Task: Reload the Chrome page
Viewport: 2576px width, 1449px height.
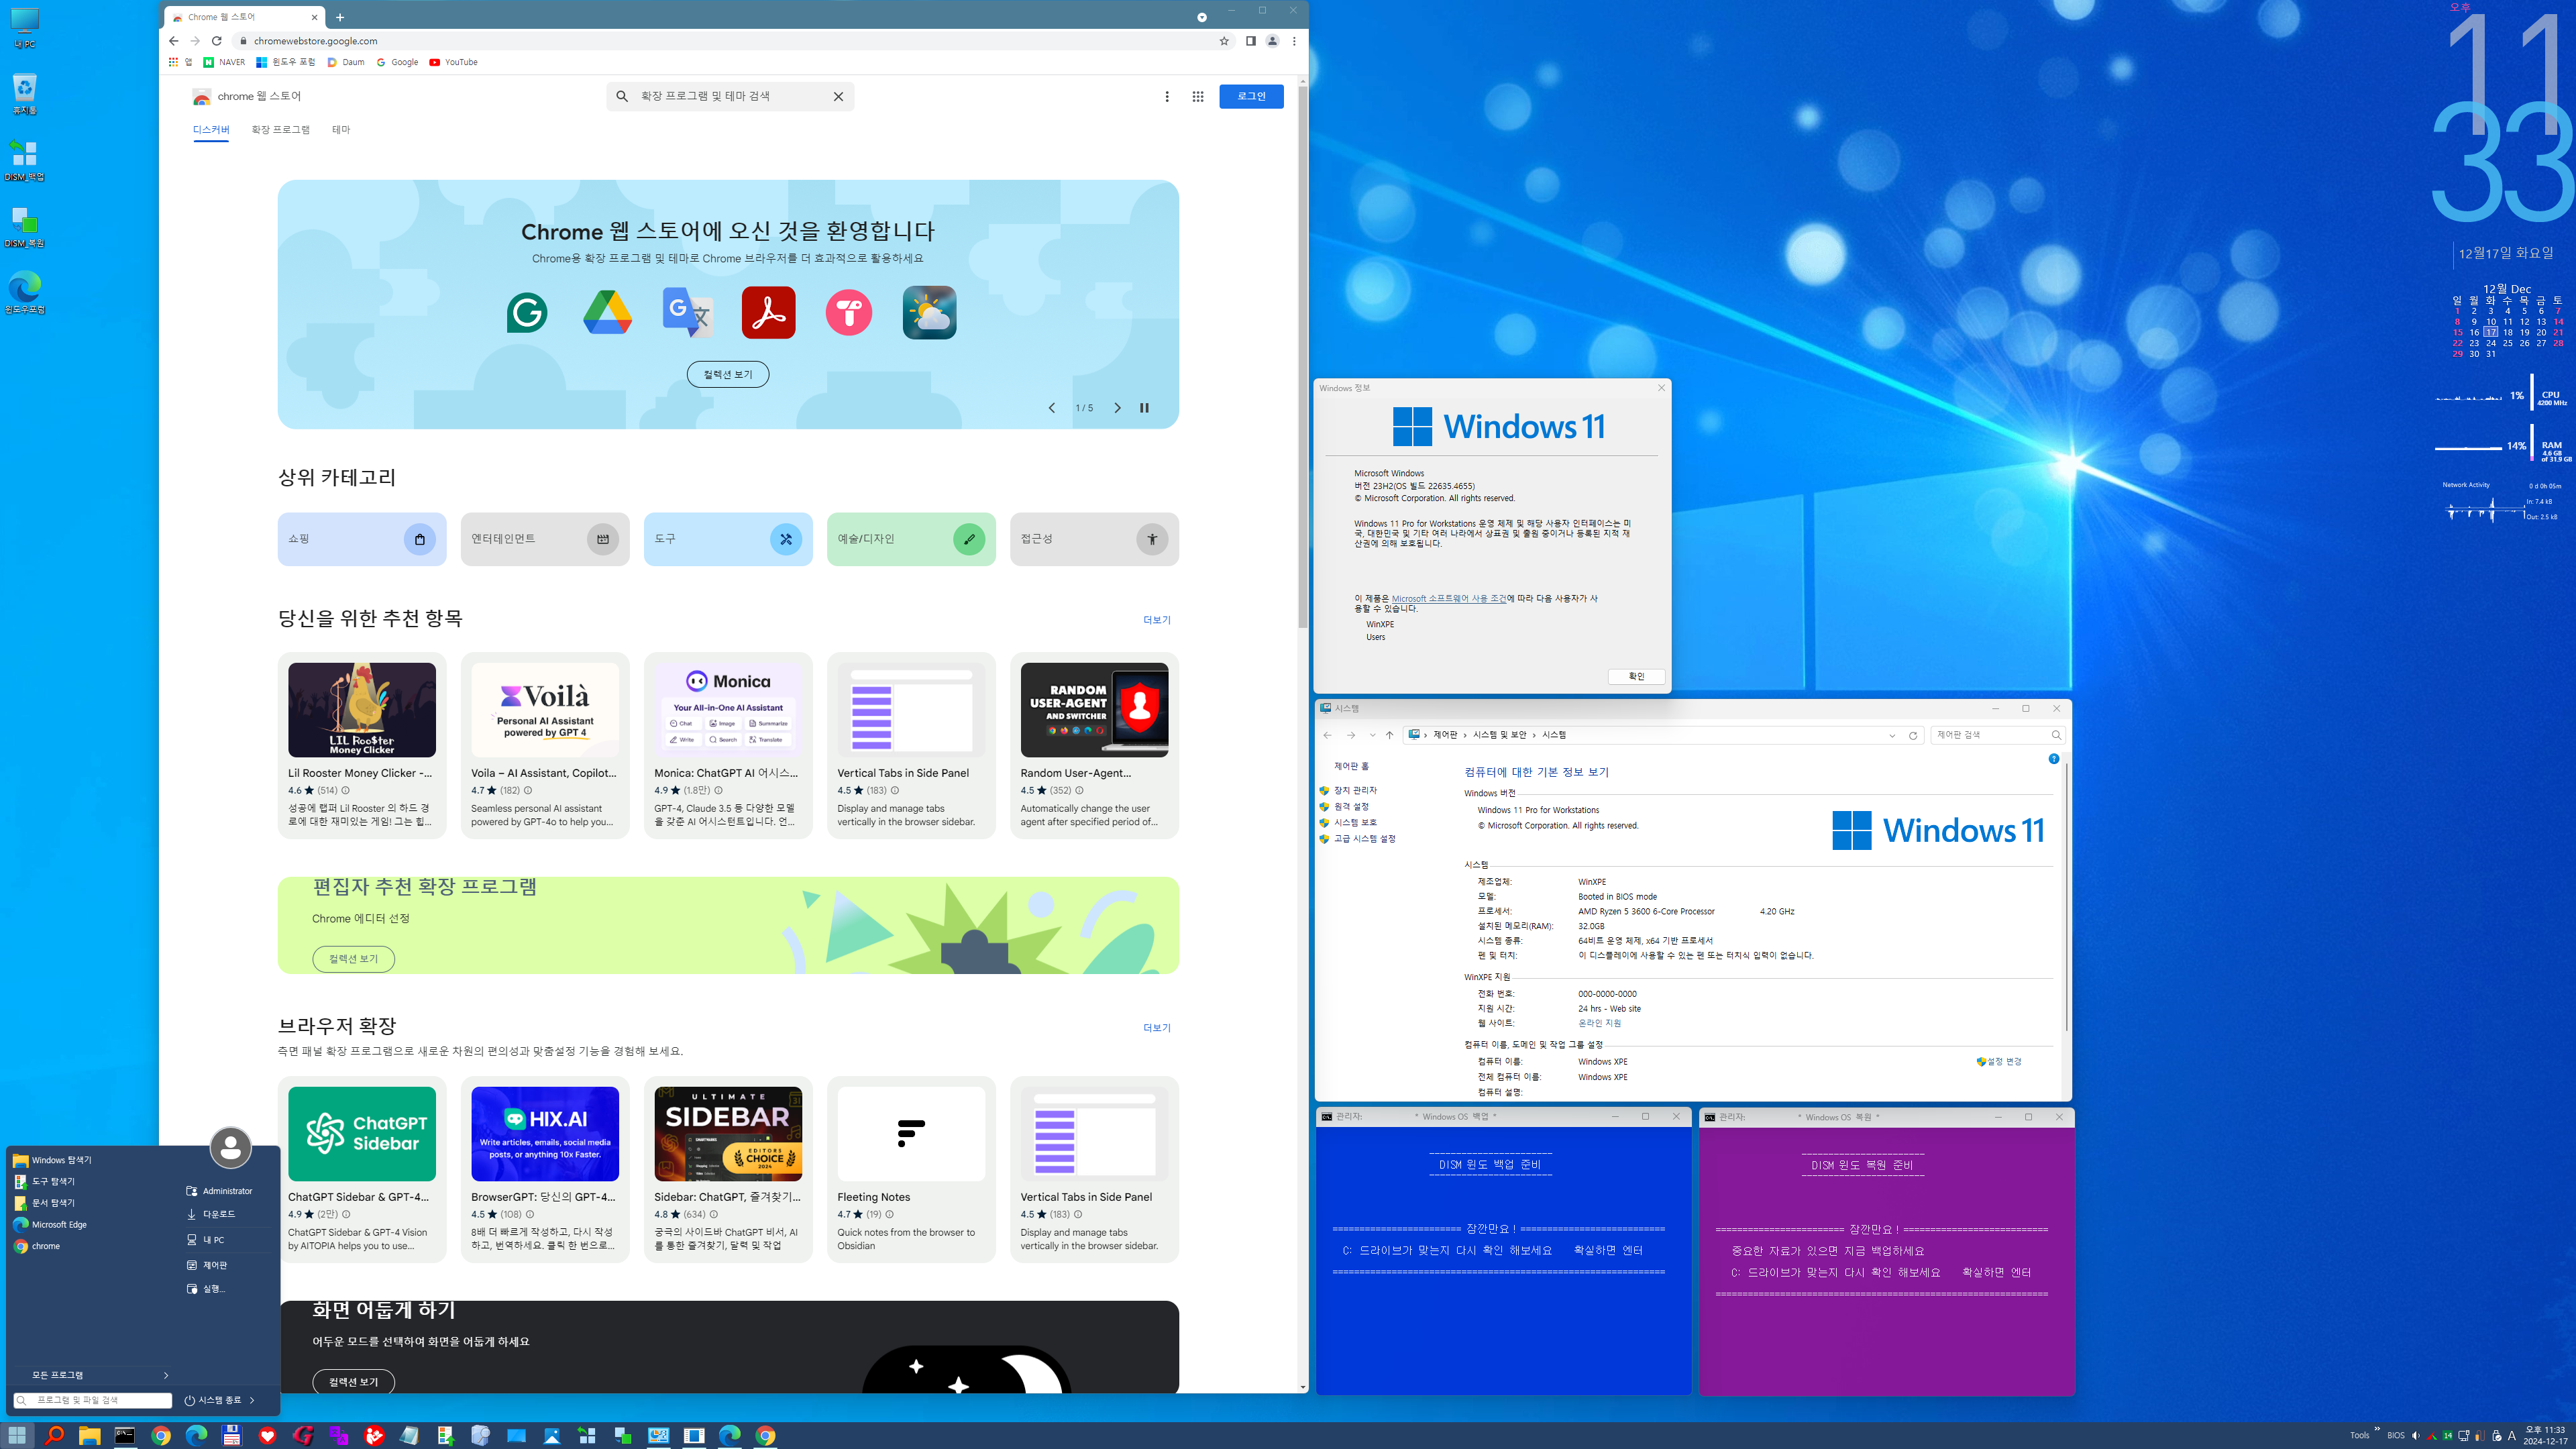Action: tap(216, 41)
